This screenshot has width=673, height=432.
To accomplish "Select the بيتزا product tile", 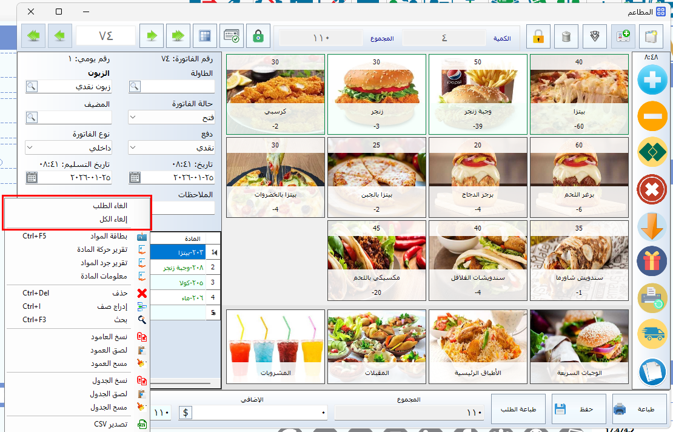I will 580,93.
